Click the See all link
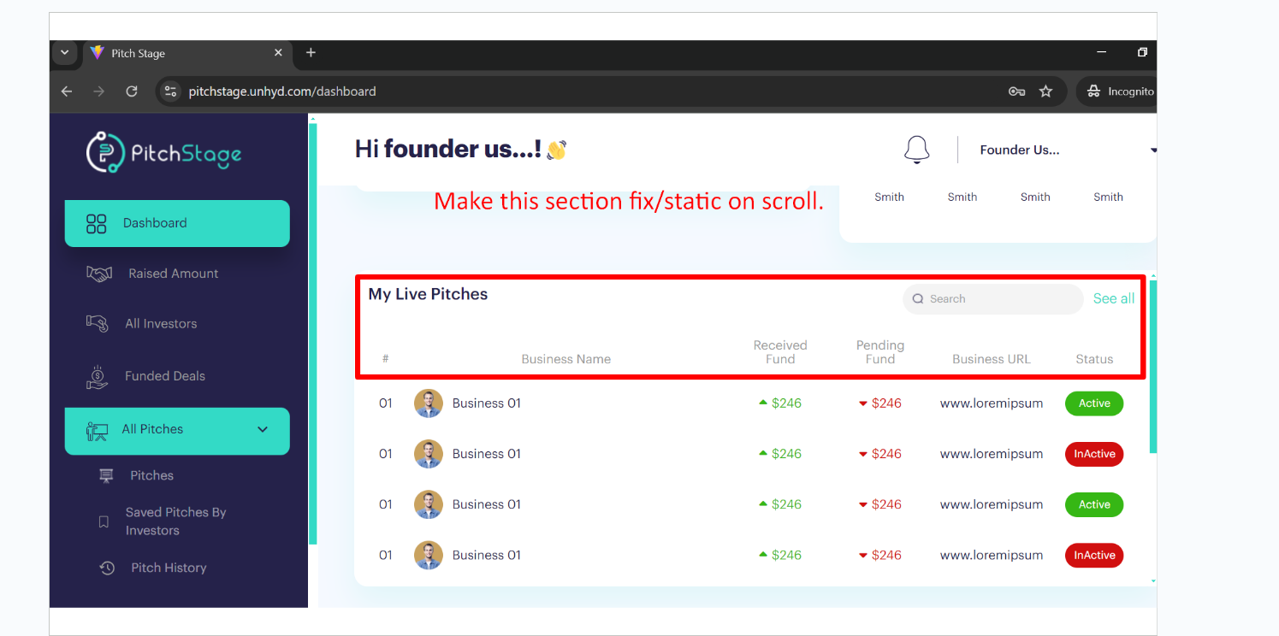Image resolution: width=1279 pixels, height=636 pixels. (1114, 298)
